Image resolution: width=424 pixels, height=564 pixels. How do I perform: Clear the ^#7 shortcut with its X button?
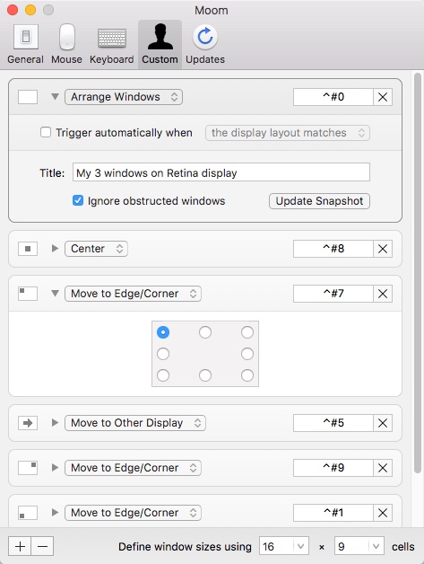383,294
